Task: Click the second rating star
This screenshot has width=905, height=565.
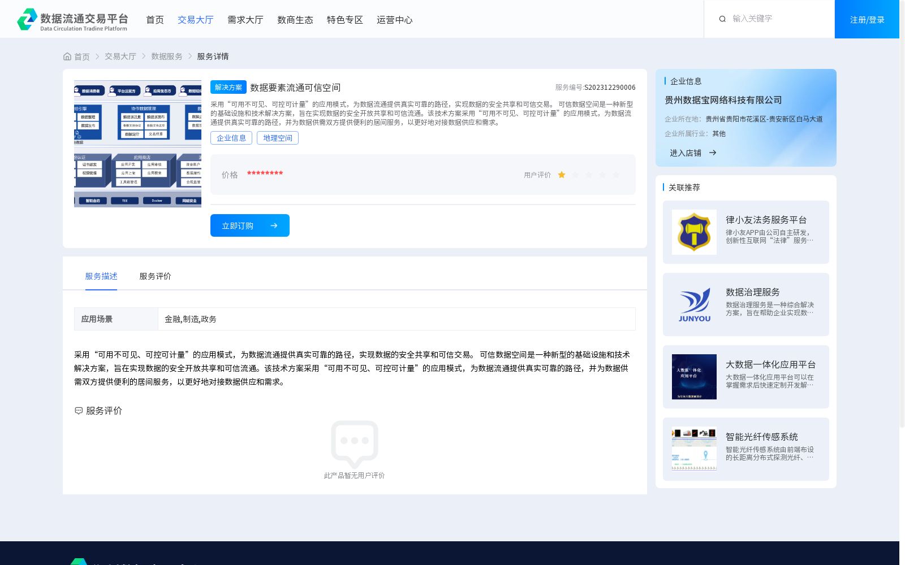Action: click(575, 175)
